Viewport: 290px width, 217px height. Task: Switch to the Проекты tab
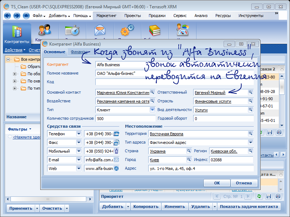tap(132, 16)
